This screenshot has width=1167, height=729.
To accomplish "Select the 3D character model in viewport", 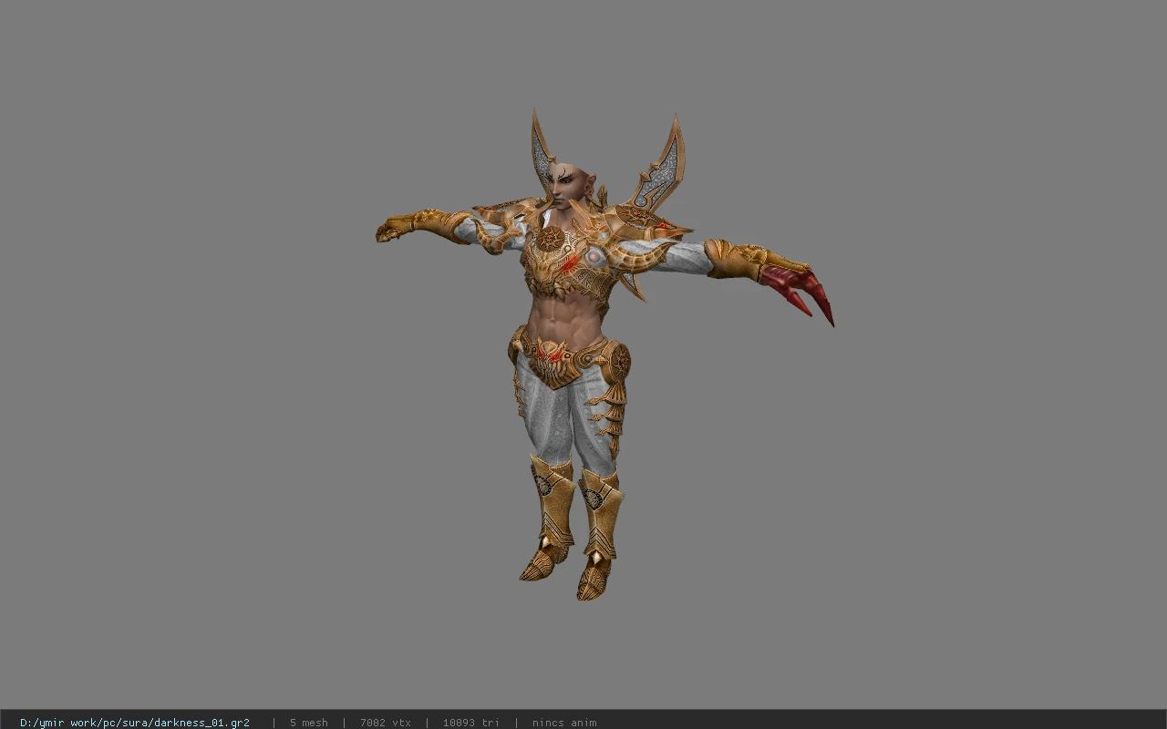I will click(x=604, y=355).
